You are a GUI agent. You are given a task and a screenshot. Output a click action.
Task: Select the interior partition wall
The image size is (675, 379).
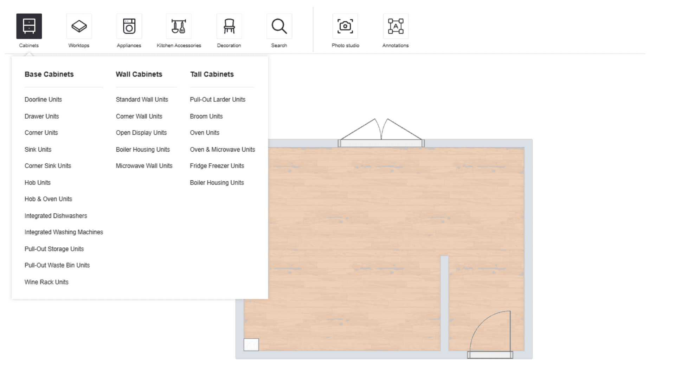[444, 304]
